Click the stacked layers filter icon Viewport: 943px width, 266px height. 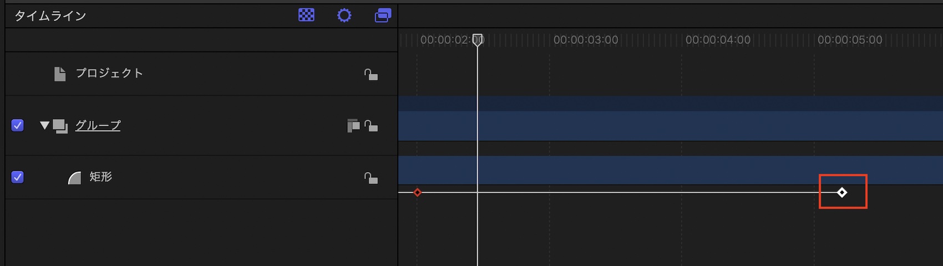coord(383,15)
